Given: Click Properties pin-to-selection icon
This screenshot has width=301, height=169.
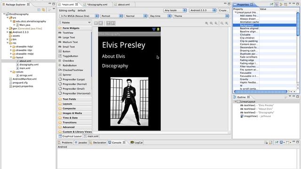Looking at the screenshot, I should tap(271, 4).
